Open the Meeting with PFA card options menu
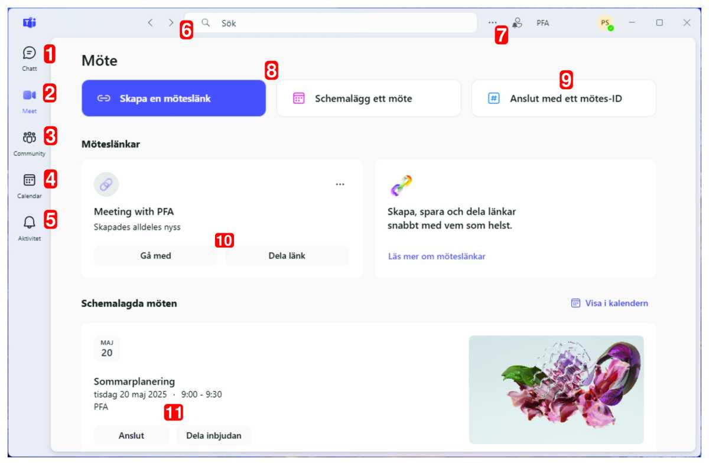 pos(340,184)
